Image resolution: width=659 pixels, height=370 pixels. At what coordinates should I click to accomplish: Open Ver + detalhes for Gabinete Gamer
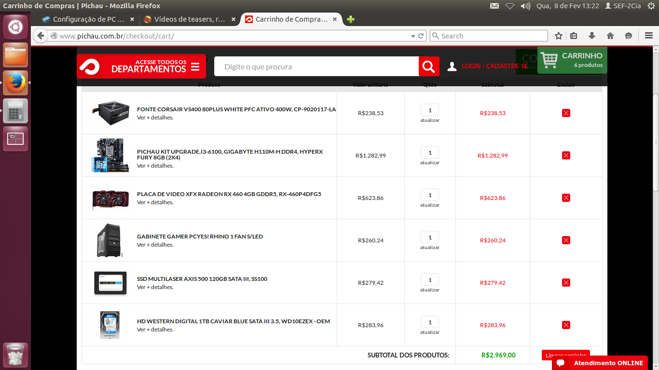(155, 245)
